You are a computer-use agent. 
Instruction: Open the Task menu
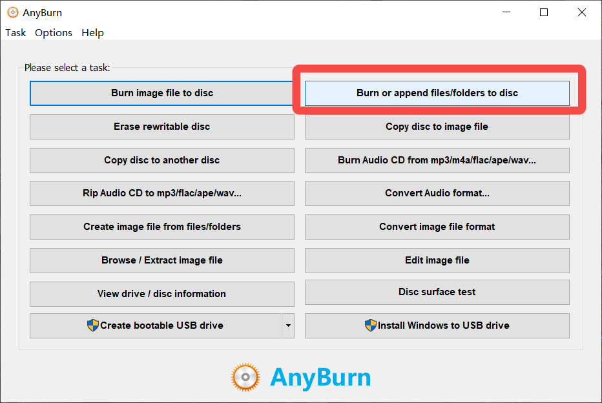(16, 33)
